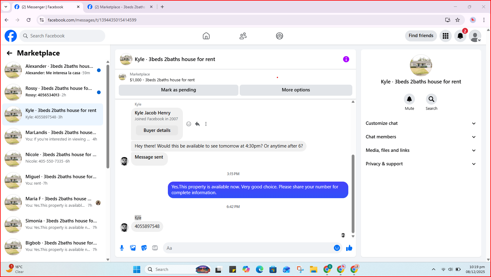Open Miguel's conversation in the list
Image resolution: width=491 pixels, height=277 pixels.
coord(53,181)
